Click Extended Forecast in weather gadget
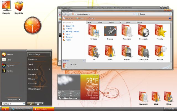Viewport: 177px width, 111px height. (92, 95)
